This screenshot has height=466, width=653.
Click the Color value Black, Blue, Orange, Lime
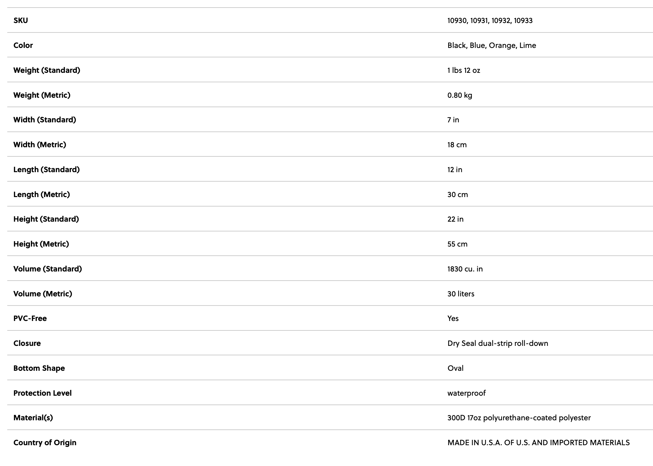click(x=492, y=45)
